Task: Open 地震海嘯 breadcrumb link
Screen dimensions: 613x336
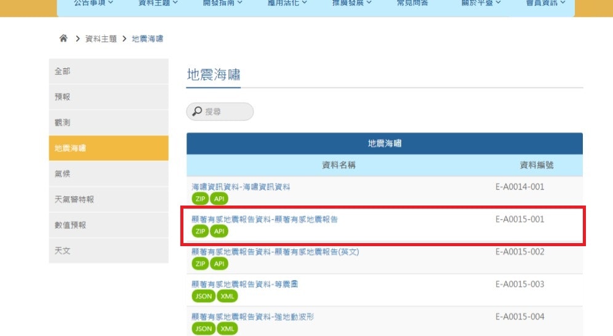Action: point(147,39)
